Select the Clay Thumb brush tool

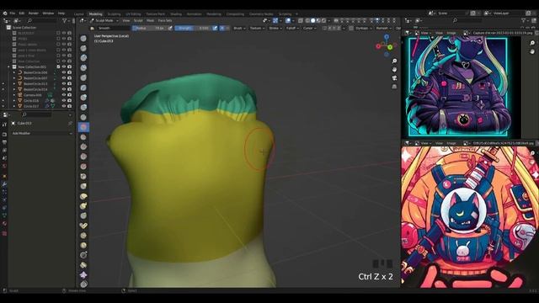tap(83, 78)
